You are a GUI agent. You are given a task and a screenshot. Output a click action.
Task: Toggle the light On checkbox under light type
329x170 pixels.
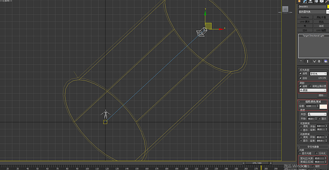point(300,74)
